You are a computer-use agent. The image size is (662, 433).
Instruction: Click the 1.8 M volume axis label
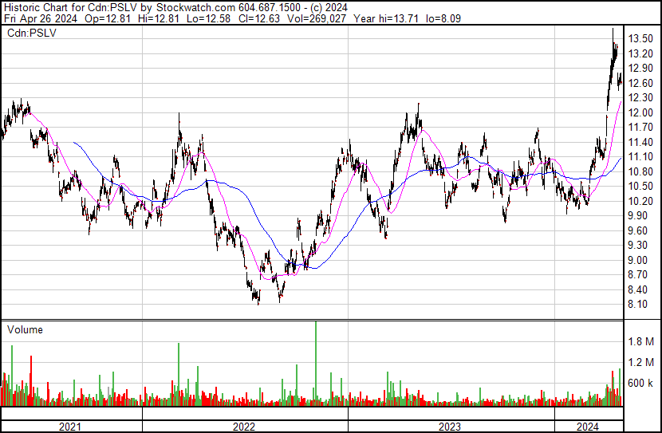(642, 342)
